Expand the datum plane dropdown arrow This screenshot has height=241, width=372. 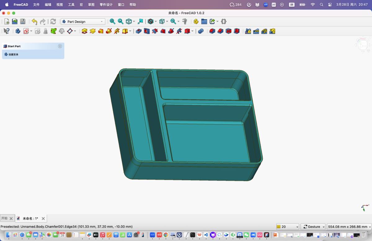tap(75, 31)
